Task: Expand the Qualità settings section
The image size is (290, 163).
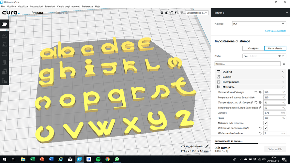Action: pos(251,72)
